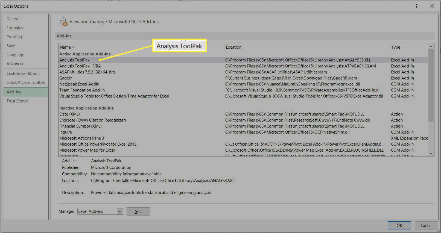The height and width of the screenshot is (233, 441).
Task: Click the Help question mark button
Action: [x=416, y=6]
